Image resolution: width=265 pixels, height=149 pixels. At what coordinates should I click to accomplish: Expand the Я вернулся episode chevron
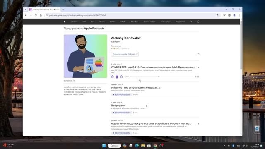tap(146, 106)
